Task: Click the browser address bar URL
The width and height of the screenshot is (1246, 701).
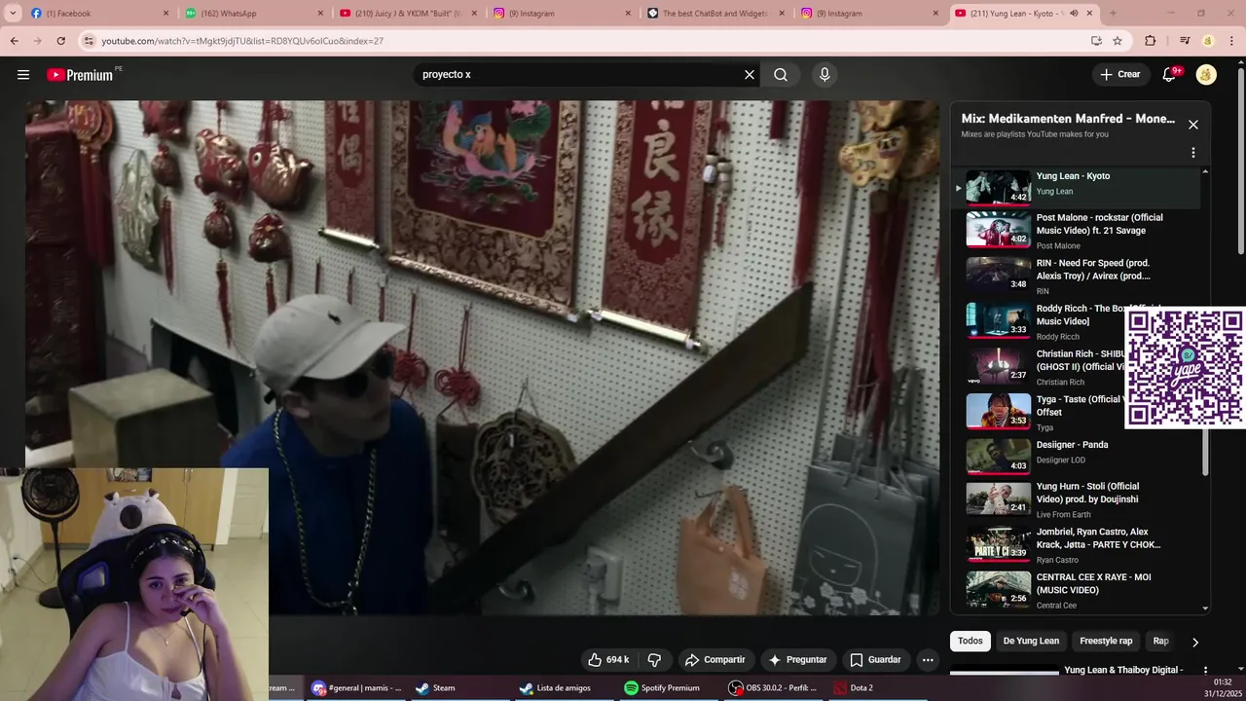Action: [x=241, y=41]
